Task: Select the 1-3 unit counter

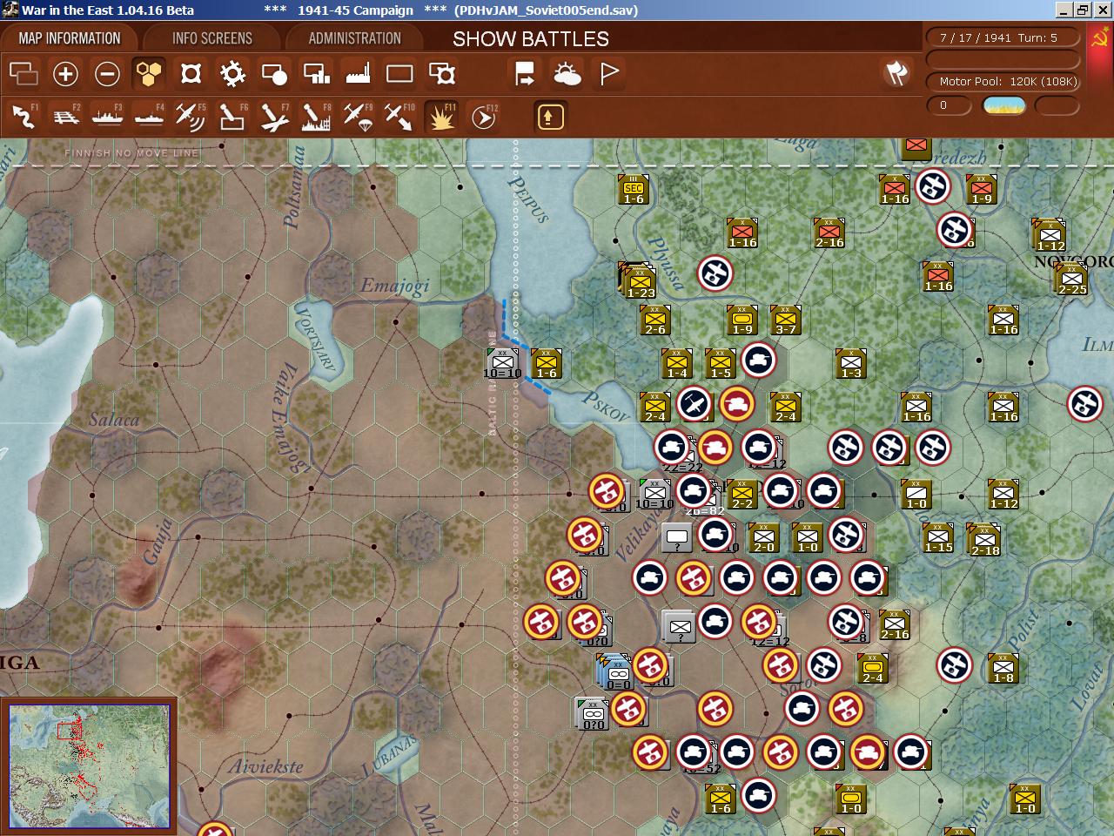Action: click(x=850, y=364)
